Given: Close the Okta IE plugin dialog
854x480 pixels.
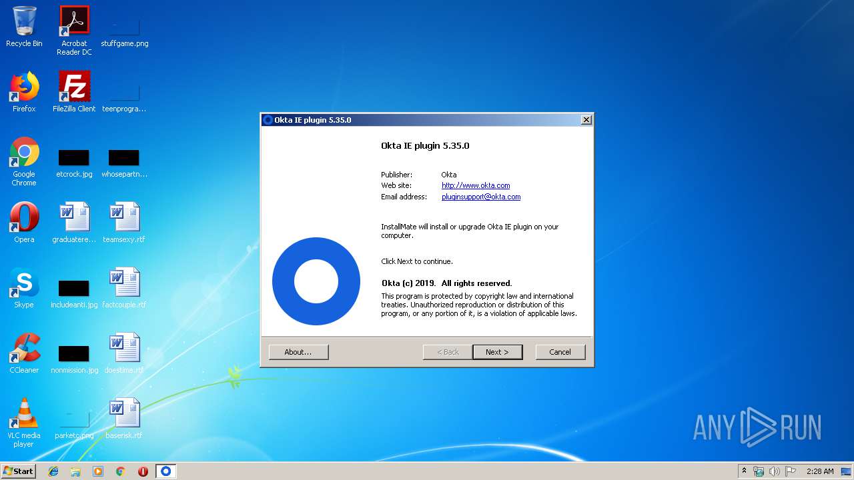Looking at the screenshot, I should 586,120.
